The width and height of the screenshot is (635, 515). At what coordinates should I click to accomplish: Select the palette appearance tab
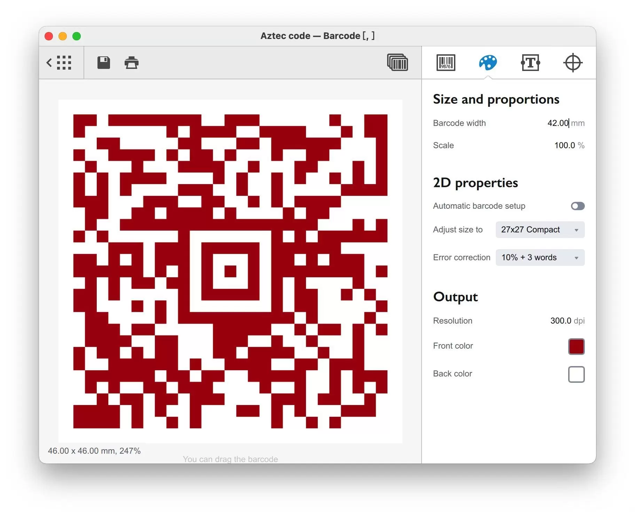(488, 63)
